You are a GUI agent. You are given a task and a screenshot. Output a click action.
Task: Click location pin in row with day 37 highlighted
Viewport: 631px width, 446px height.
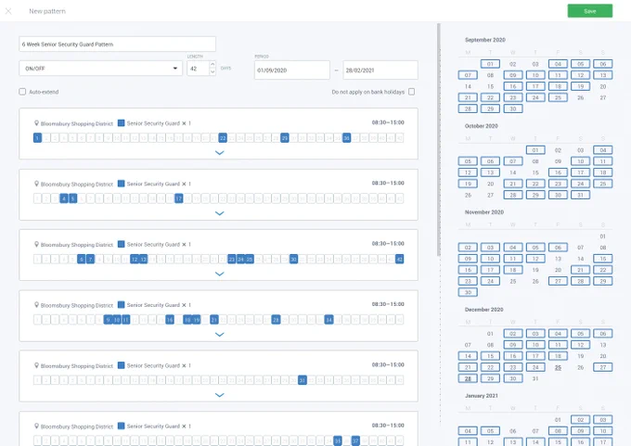coord(36,426)
